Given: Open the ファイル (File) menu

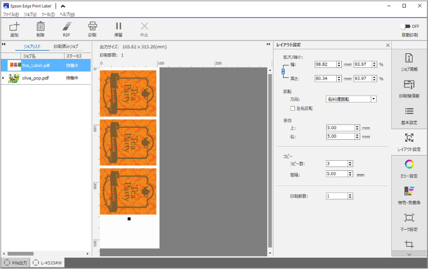Looking at the screenshot, I should [11, 14].
